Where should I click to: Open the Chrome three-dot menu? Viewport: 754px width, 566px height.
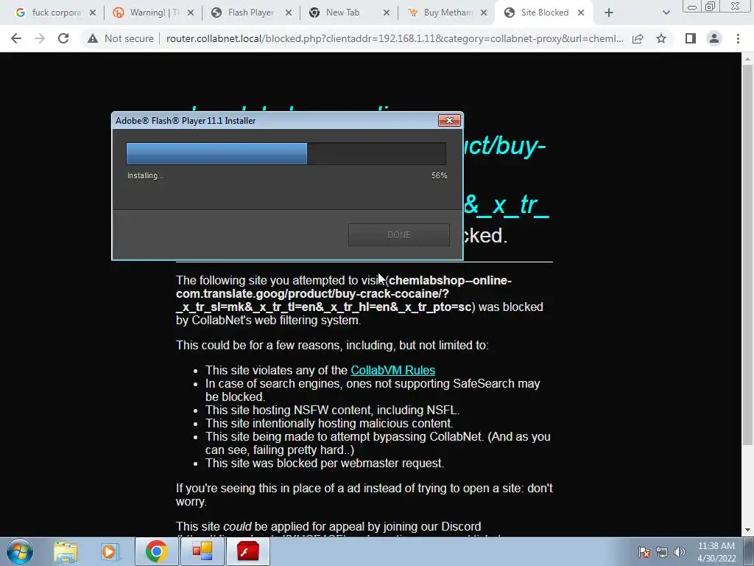click(x=738, y=38)
